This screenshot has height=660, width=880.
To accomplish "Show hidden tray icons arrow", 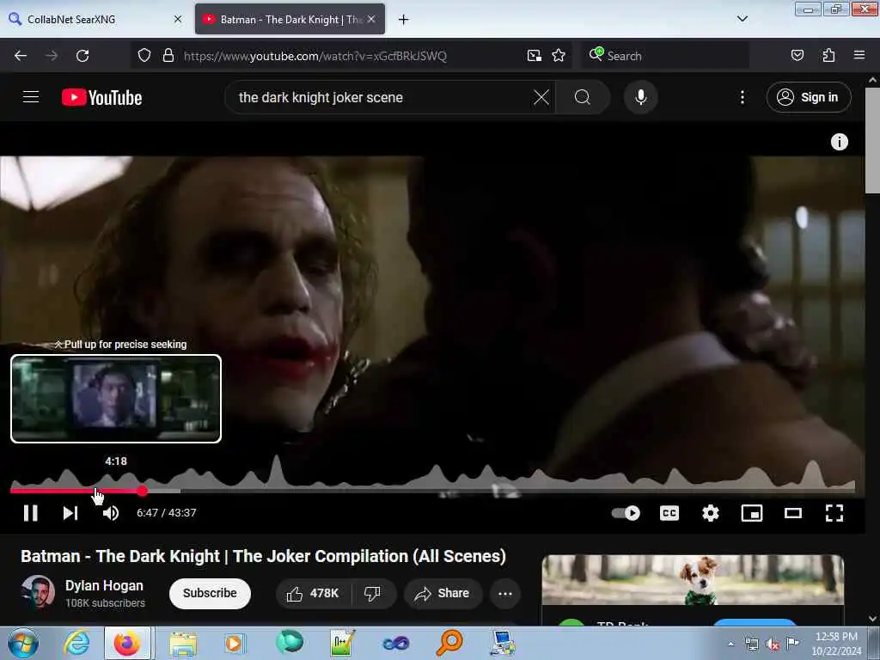I will (730, 644).
